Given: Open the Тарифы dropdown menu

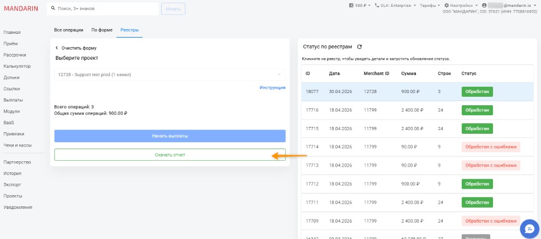Looking at the screenshot, I should (430, 5).
